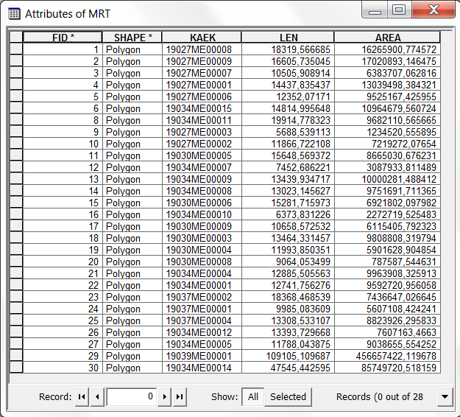The image size is (460, 417).
Task: Click LEN value 9064,053499
Action: click(x=288, y=262)
